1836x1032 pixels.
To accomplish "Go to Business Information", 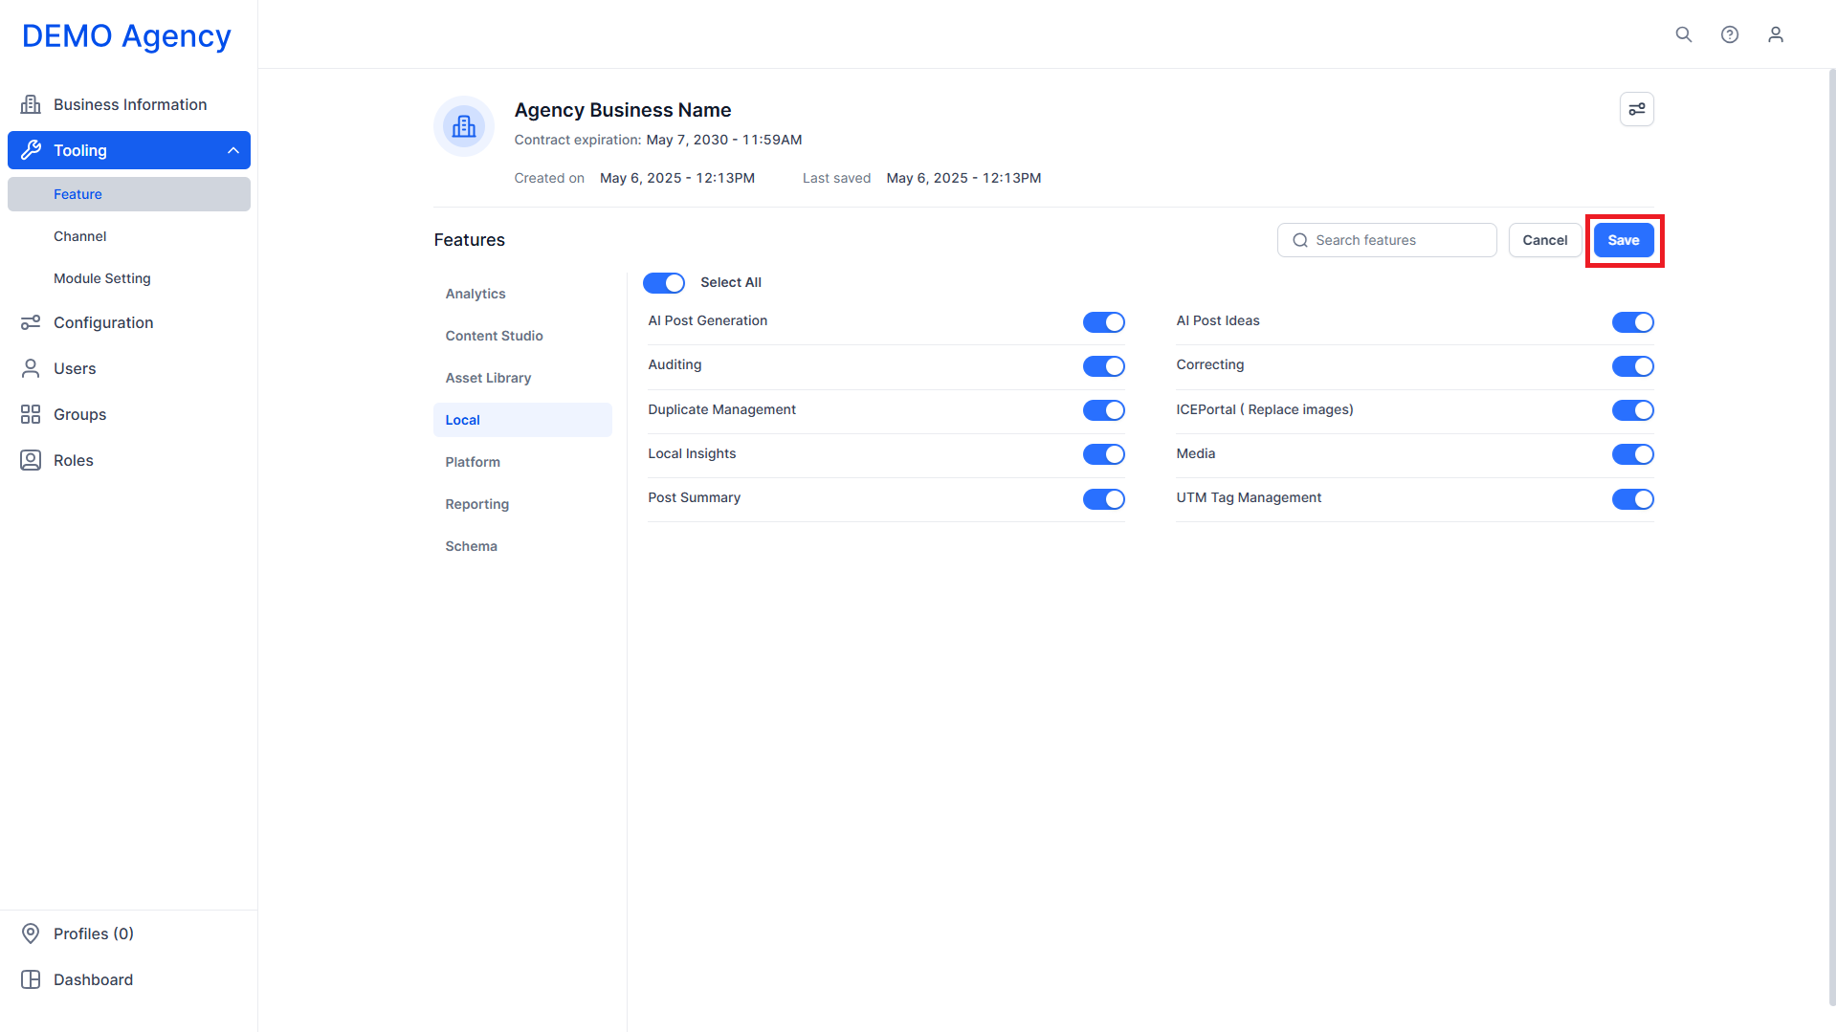I will point(129,104).
